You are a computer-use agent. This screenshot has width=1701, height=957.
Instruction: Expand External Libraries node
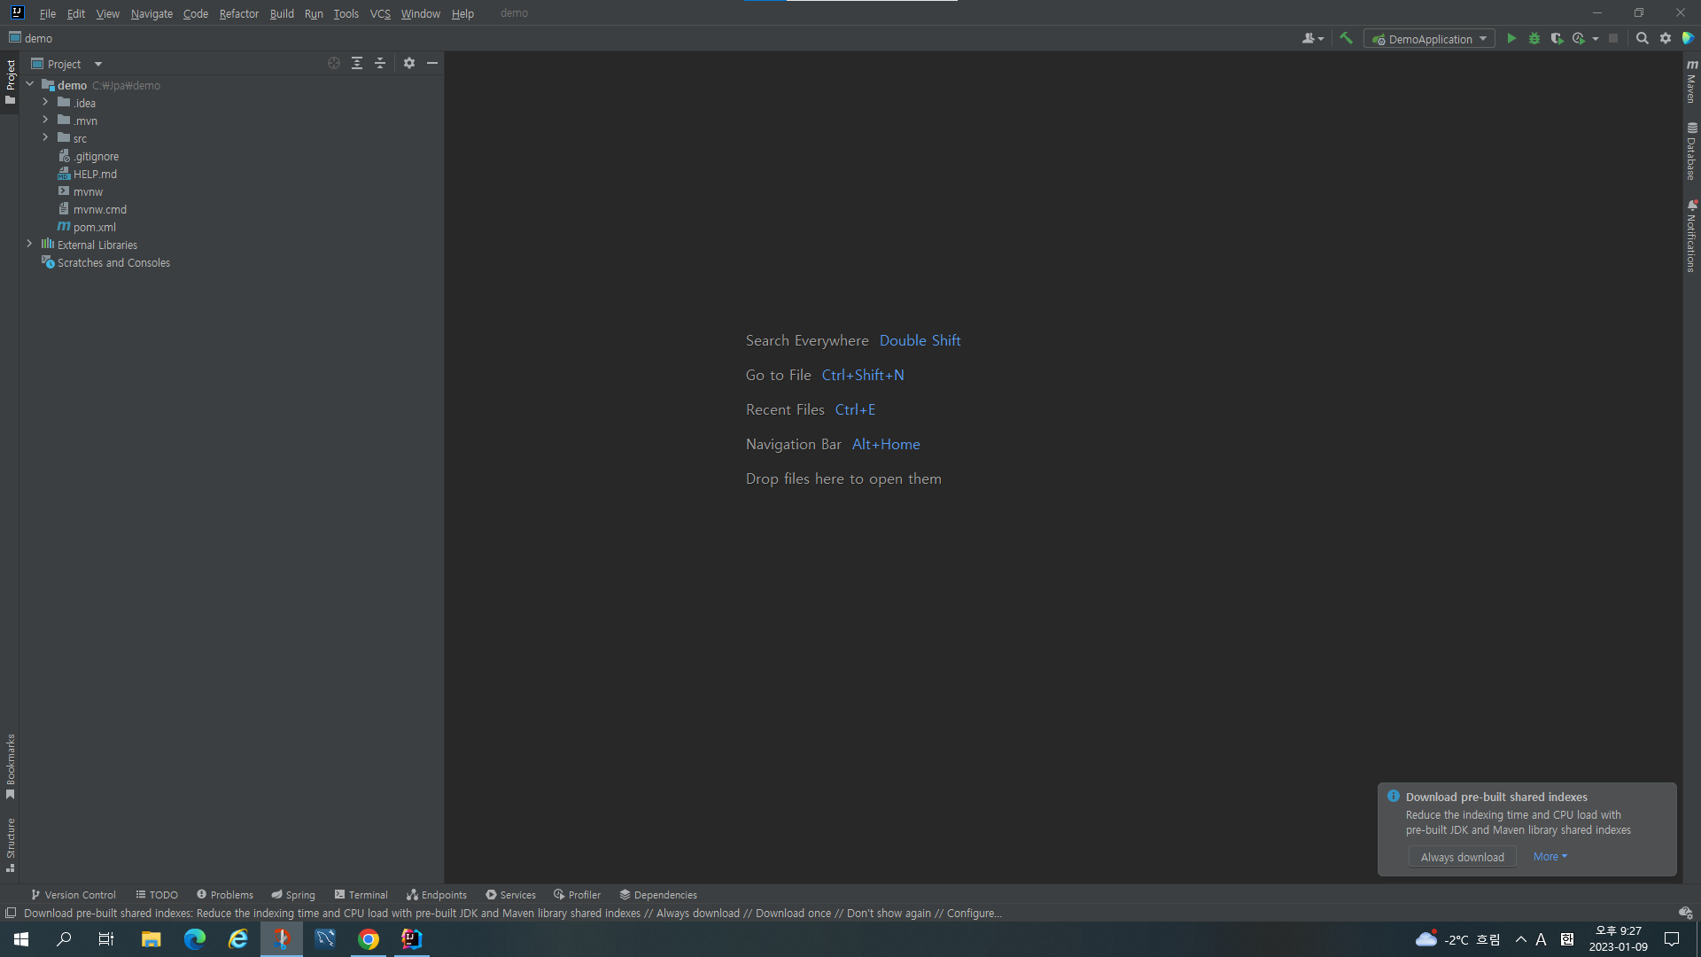(x=29, y=244)
